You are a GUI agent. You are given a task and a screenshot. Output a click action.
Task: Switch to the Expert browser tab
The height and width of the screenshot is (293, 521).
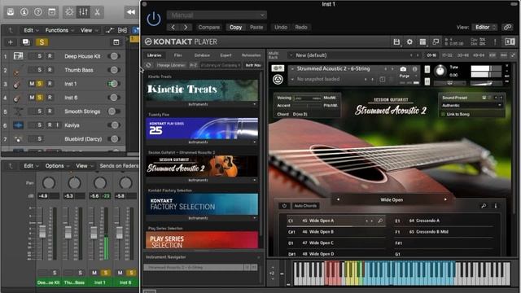pyautogui.click(x=225, y=55)
